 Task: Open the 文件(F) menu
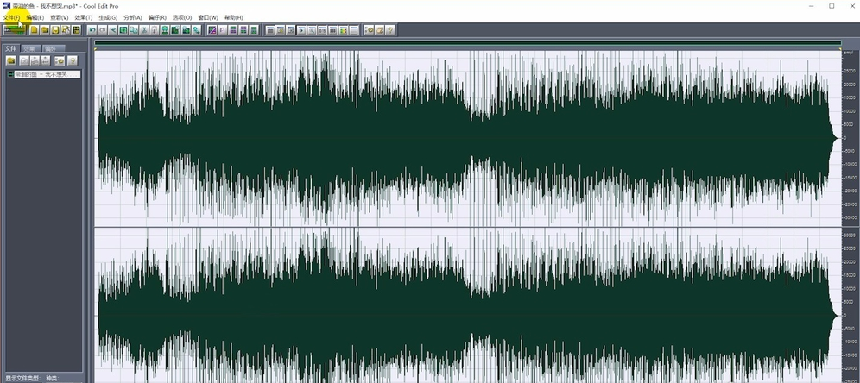11,17
